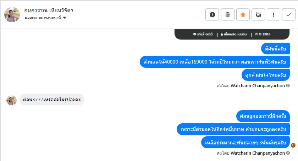The width and height of the screenshot is (298, 161).
Task: Click the last blue message bubble
Action: coord(245,142)
